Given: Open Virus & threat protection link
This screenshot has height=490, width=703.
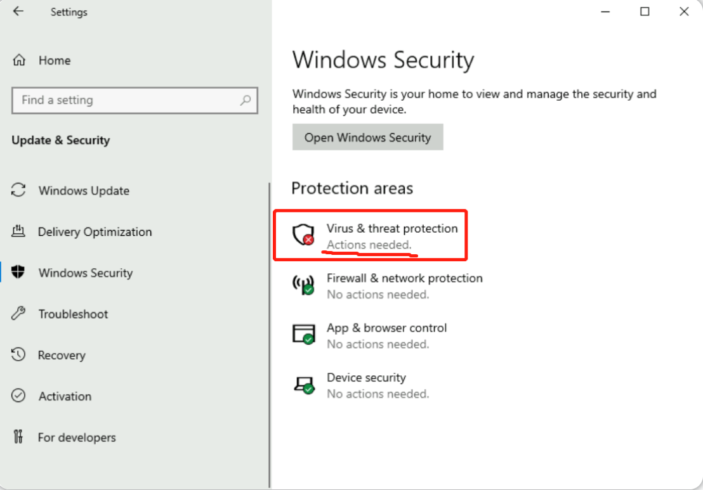Looking at the screenshot, I should click(392, 228).
